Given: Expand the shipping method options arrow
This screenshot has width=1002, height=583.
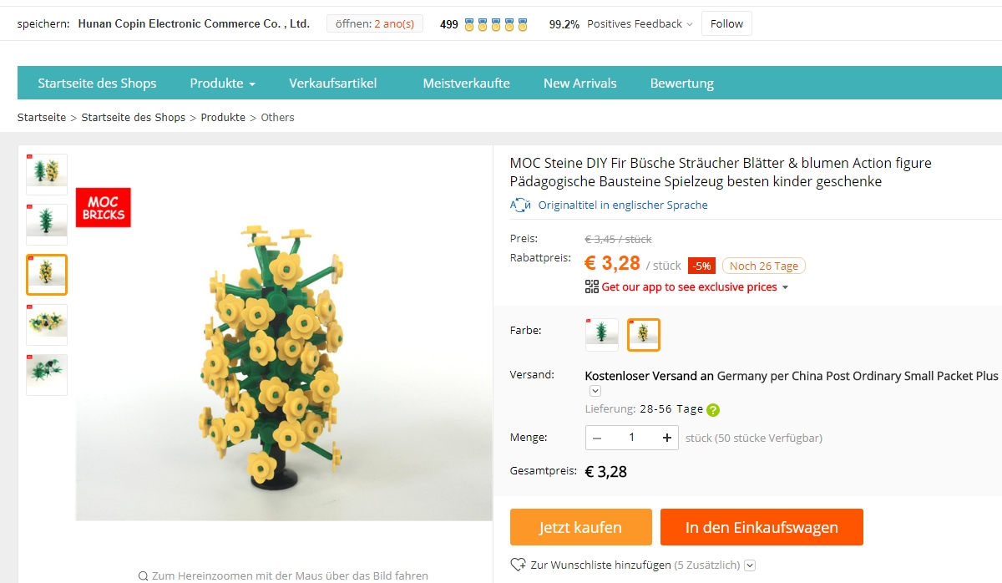Looking at the screenshot, I should 595,391.
